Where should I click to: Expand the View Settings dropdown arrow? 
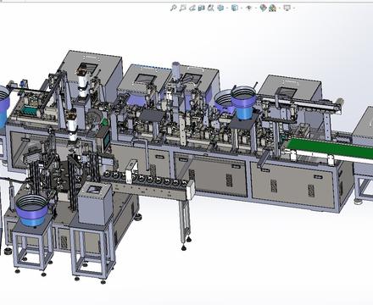[x=294, y=8]
